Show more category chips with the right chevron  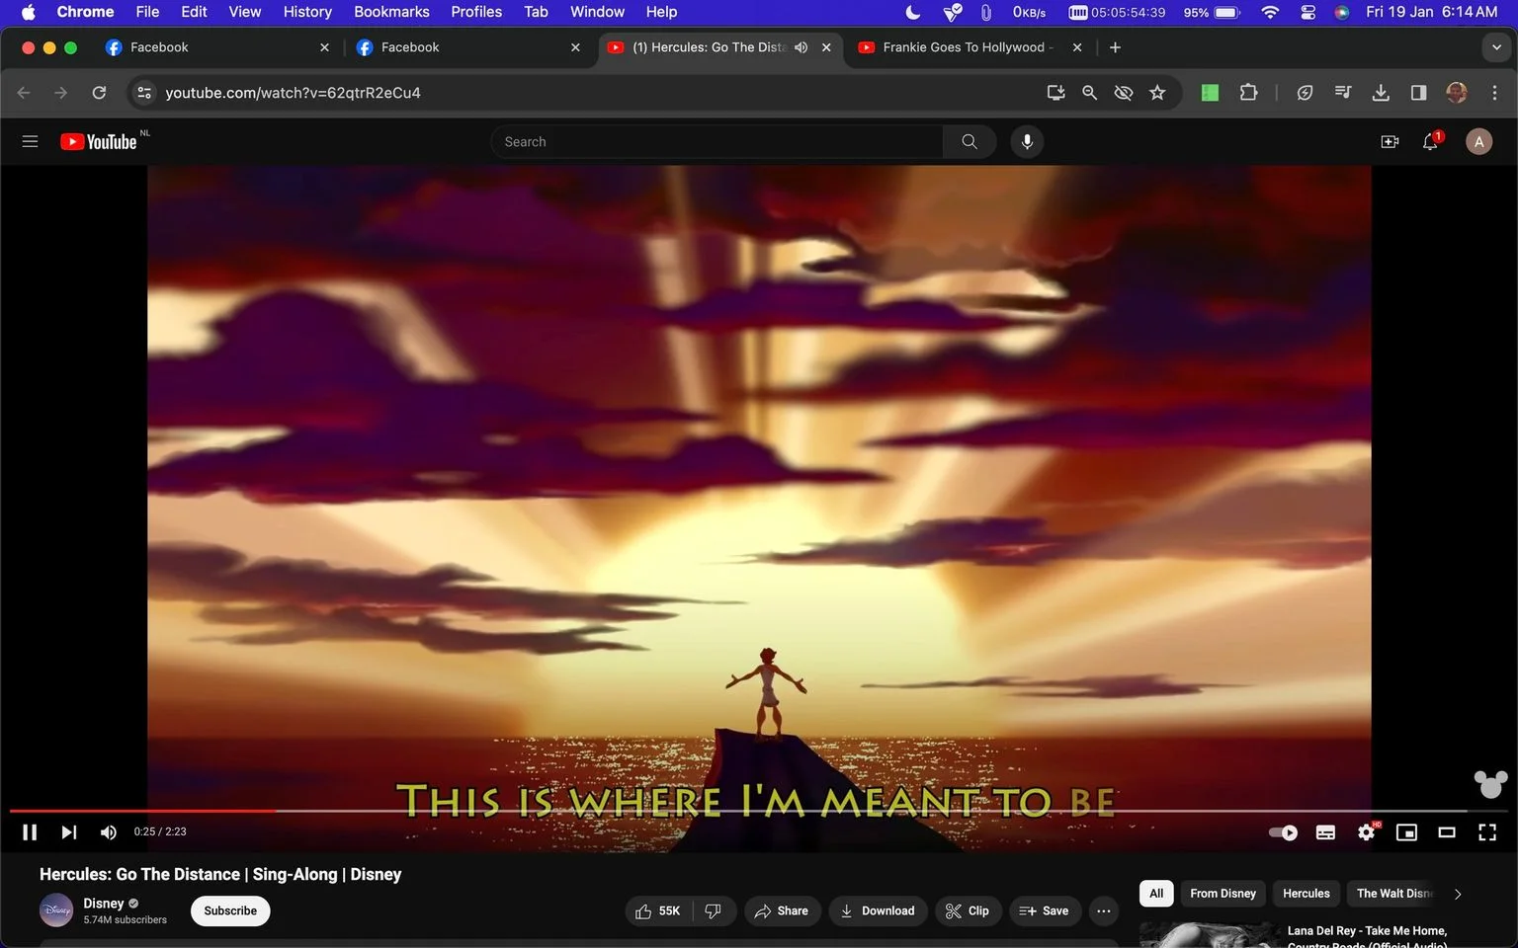[1458, 894]
